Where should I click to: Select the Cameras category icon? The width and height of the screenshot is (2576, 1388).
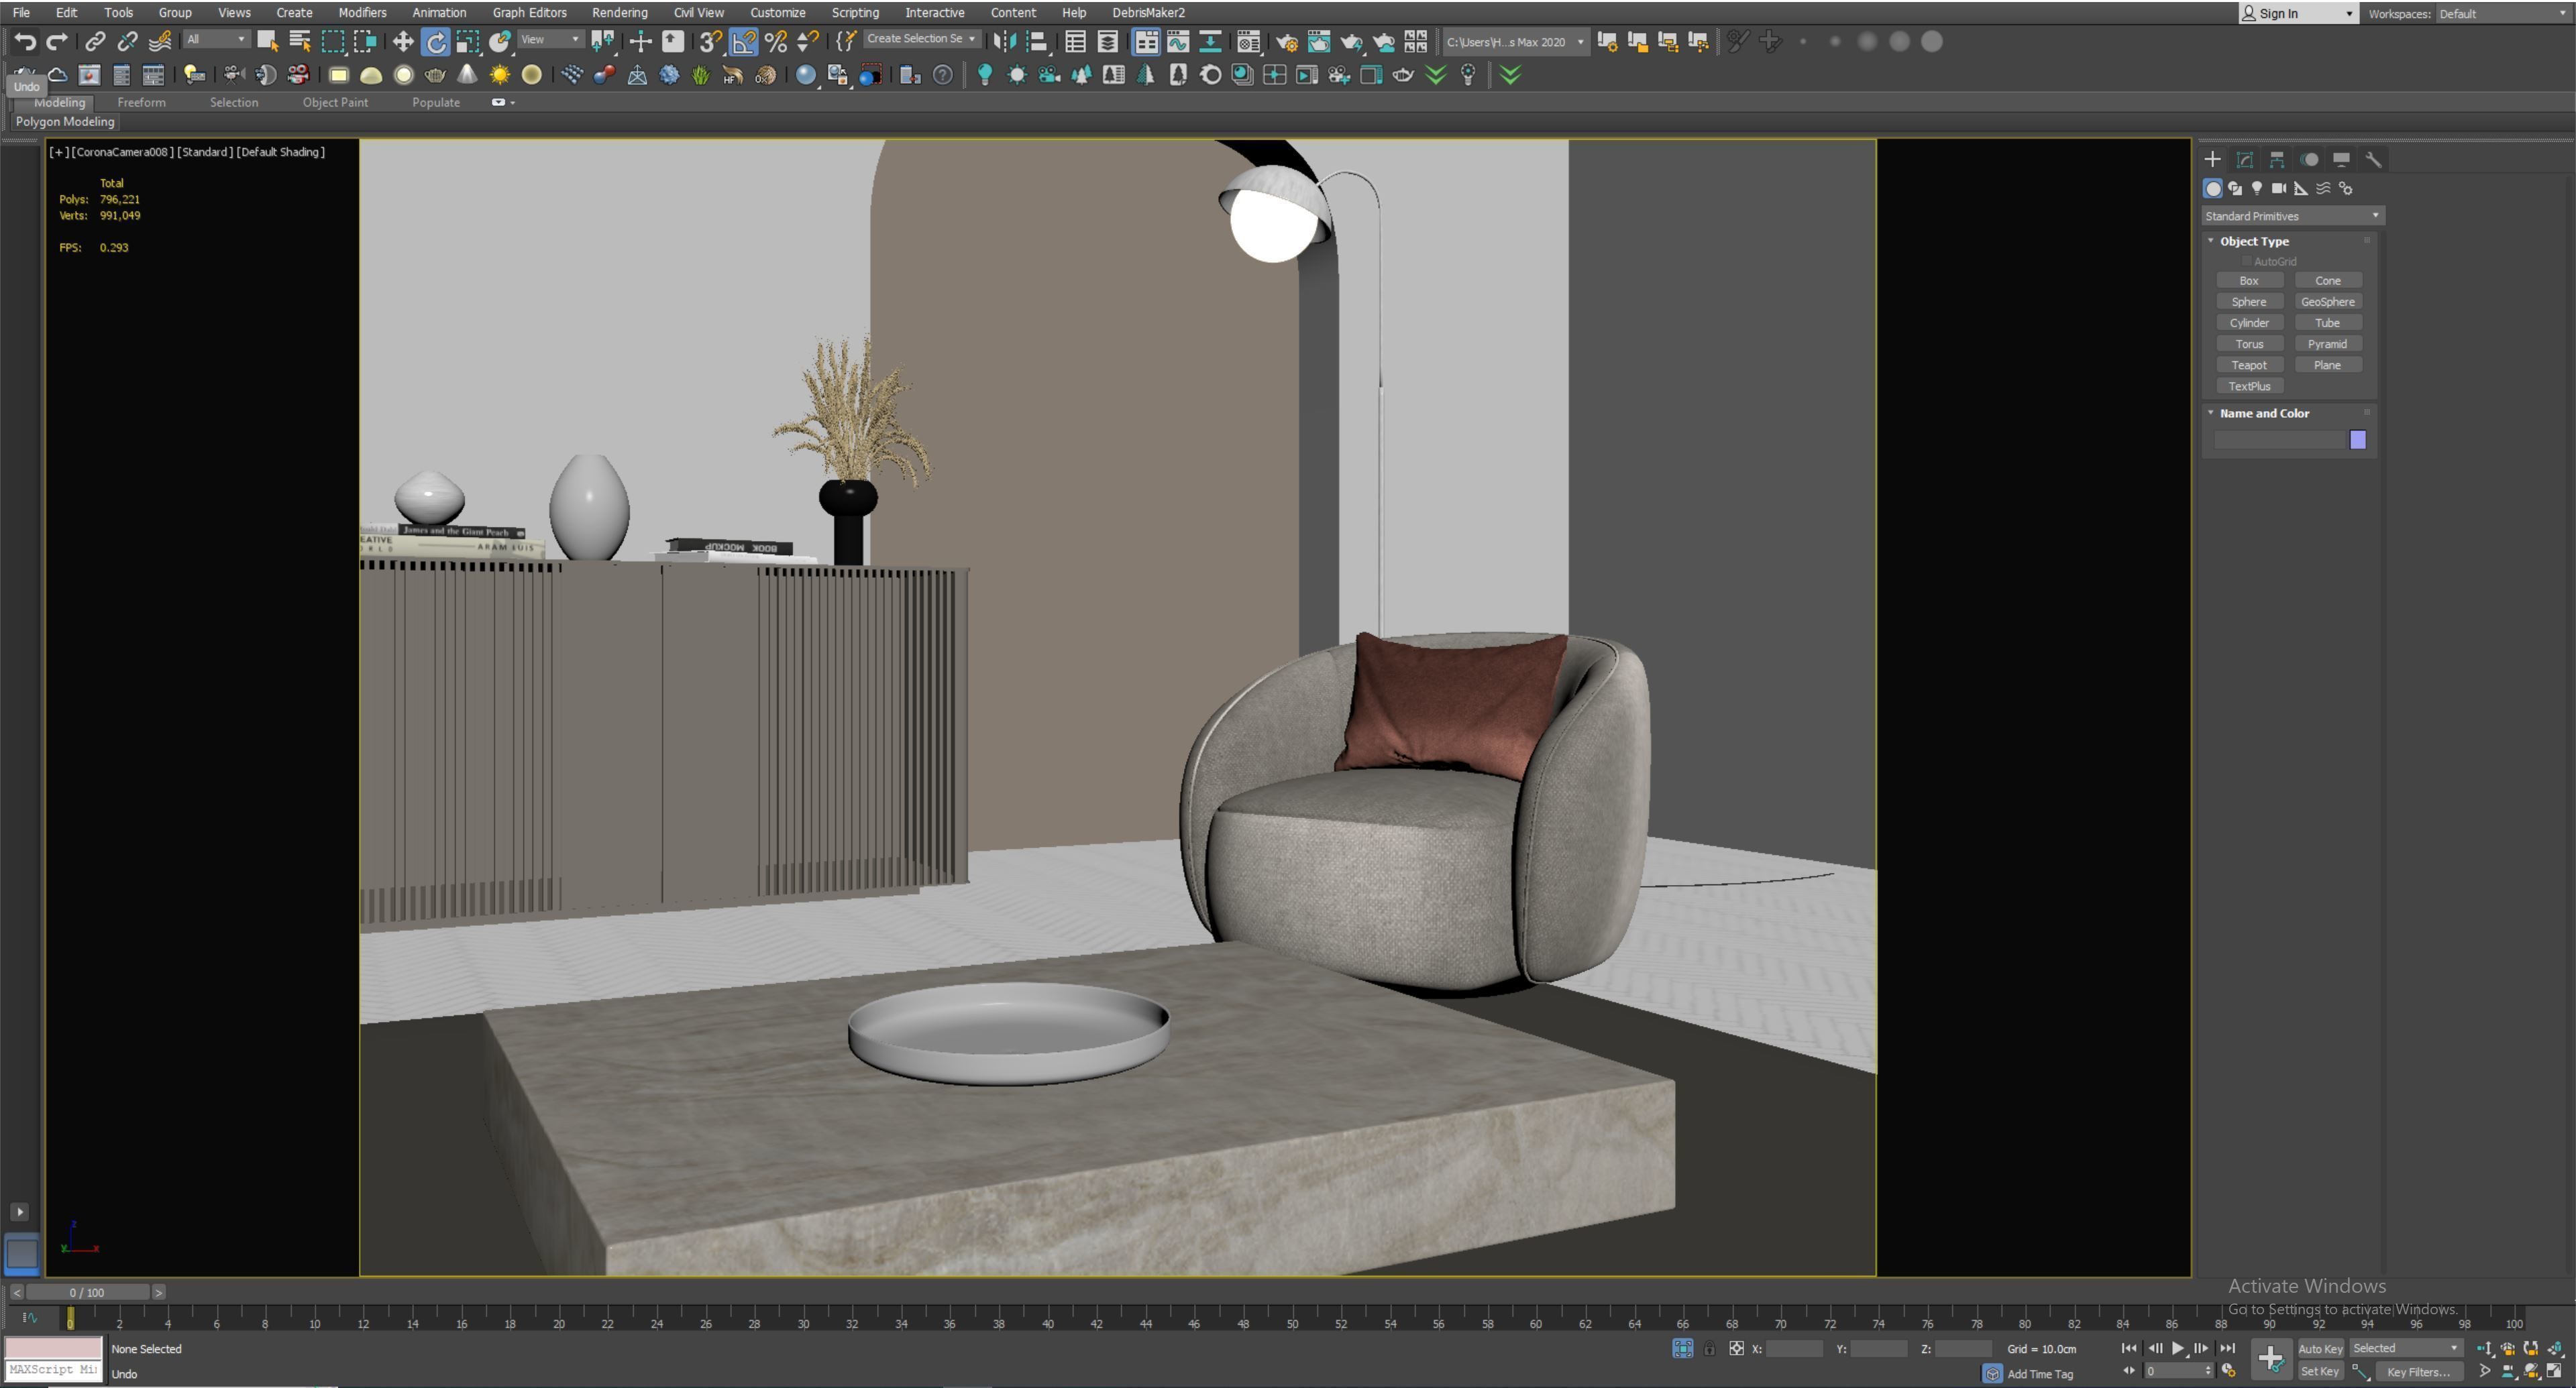click(2279, 188)
